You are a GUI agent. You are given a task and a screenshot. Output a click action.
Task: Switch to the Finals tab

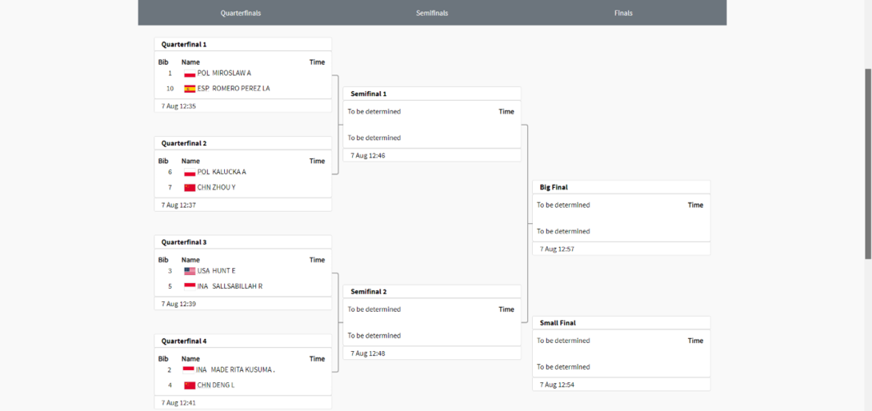[623, 13]
